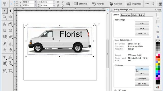The width and height of the screenshot is (163, 91).
Task: Click the anchor reference point grid
Action: (16, 4)
